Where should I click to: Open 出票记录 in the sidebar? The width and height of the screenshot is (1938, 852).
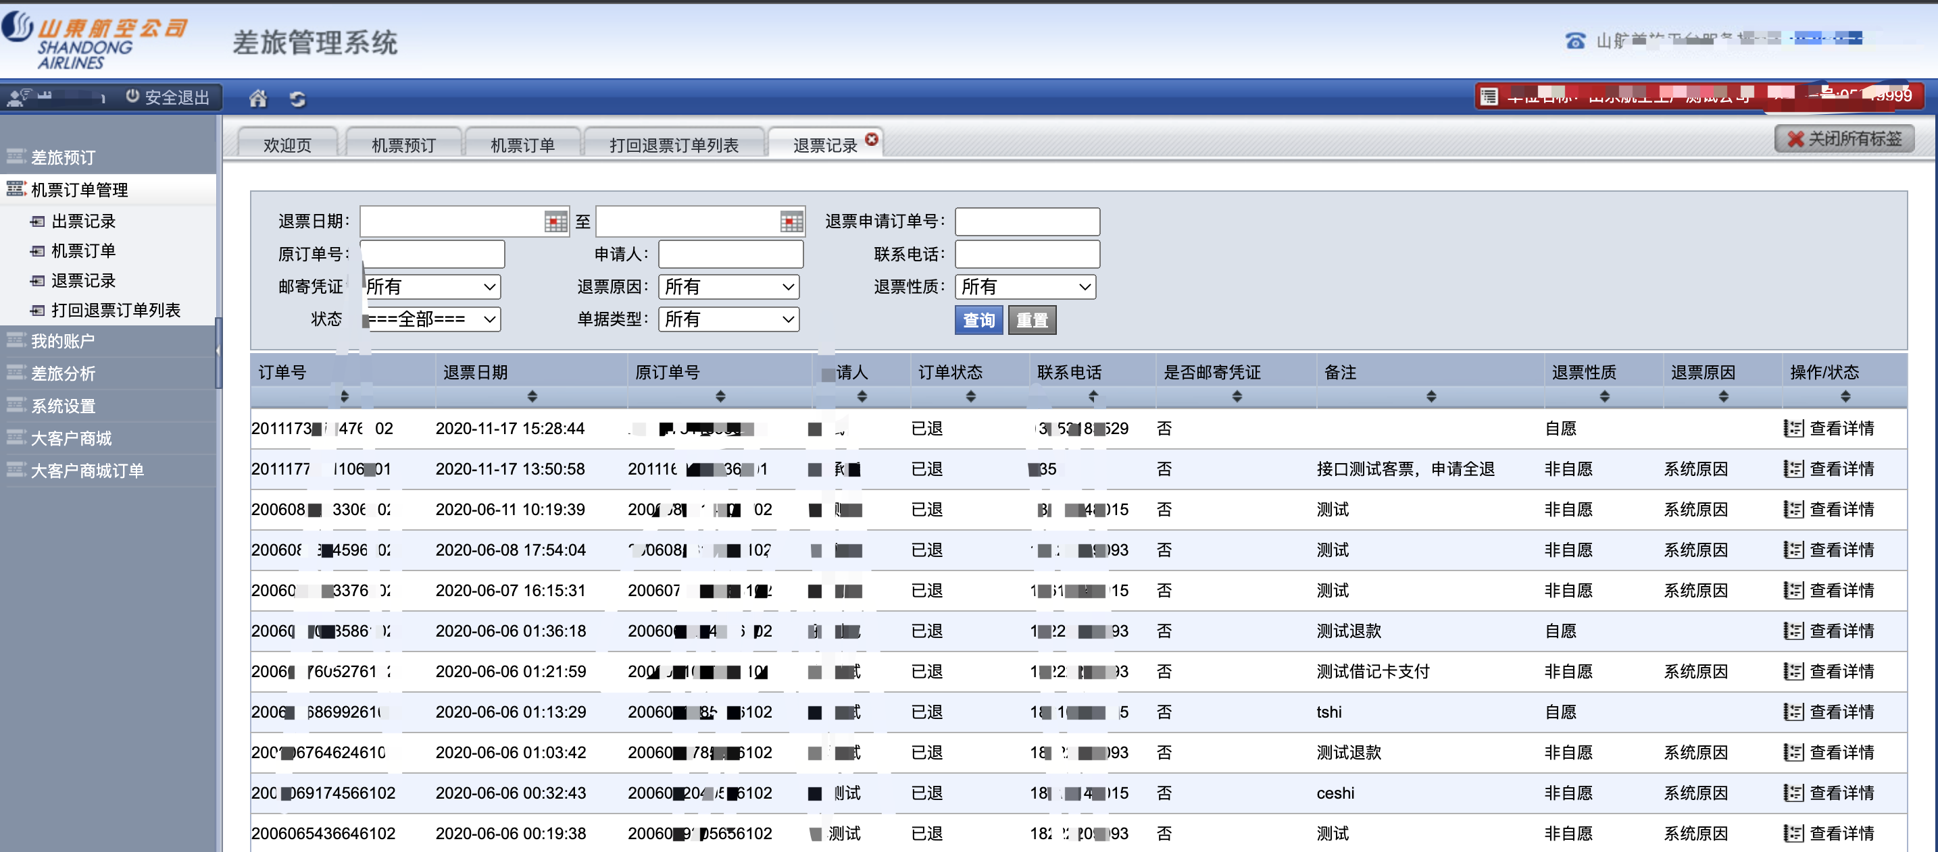click(x=82, y=221)
